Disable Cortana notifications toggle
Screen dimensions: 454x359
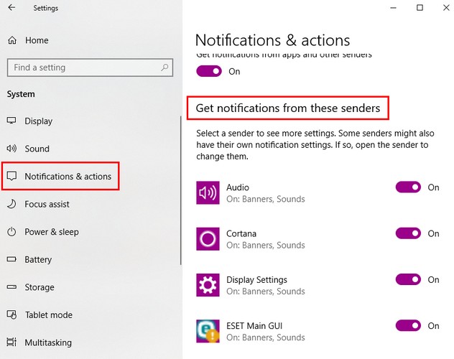pyautogui.click(x=407, y=233)
